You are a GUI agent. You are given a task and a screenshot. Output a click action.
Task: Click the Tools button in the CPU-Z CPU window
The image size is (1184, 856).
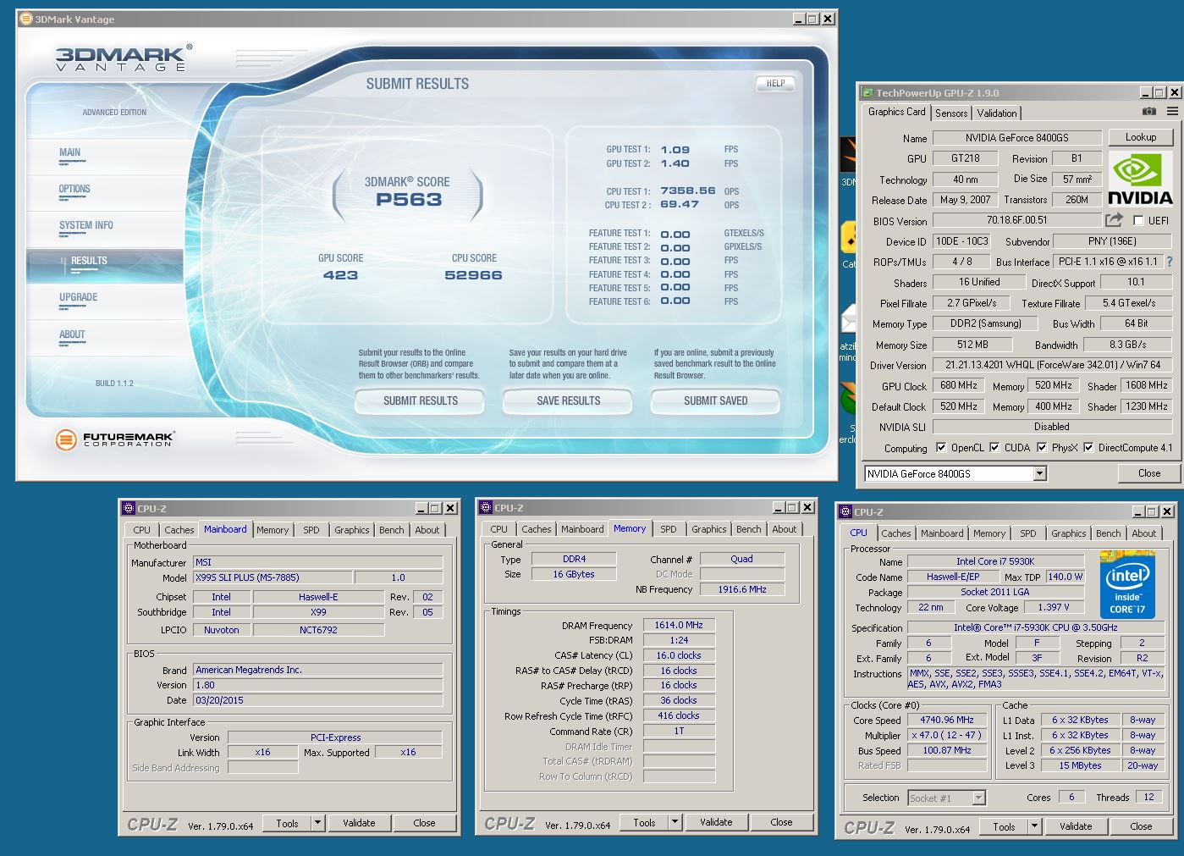coord(1004,826)
